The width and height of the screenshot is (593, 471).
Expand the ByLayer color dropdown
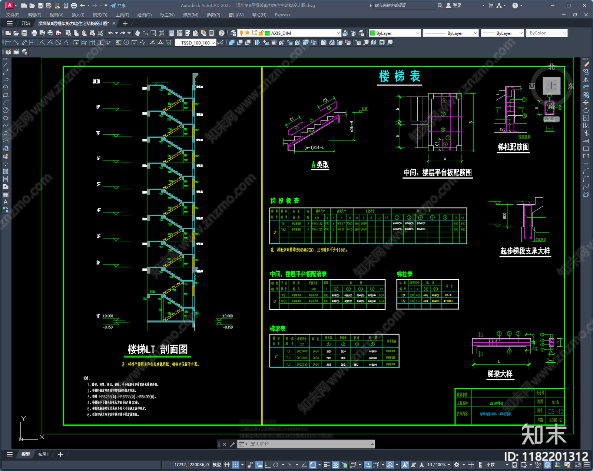[x=418, y=33]
